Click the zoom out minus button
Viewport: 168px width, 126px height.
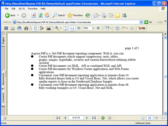[x=79, y=28]
